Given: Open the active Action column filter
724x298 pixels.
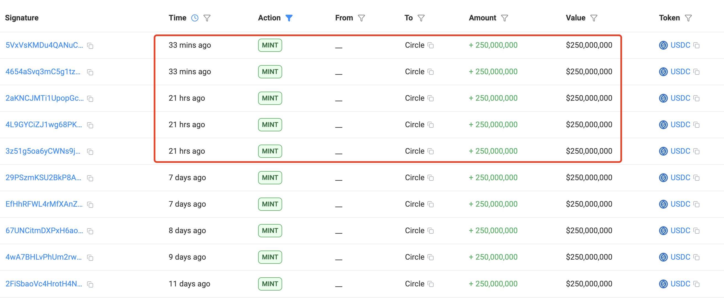Looking at the screenshot, I should click(289, 18).
